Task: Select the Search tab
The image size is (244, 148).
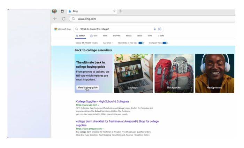Action: click(x=81, y=36)
